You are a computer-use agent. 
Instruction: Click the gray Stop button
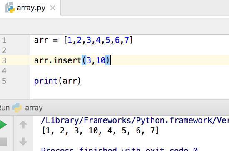(3, 141)
